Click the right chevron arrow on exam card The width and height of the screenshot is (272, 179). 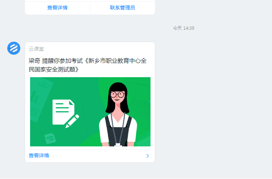[x=148, y=156]
